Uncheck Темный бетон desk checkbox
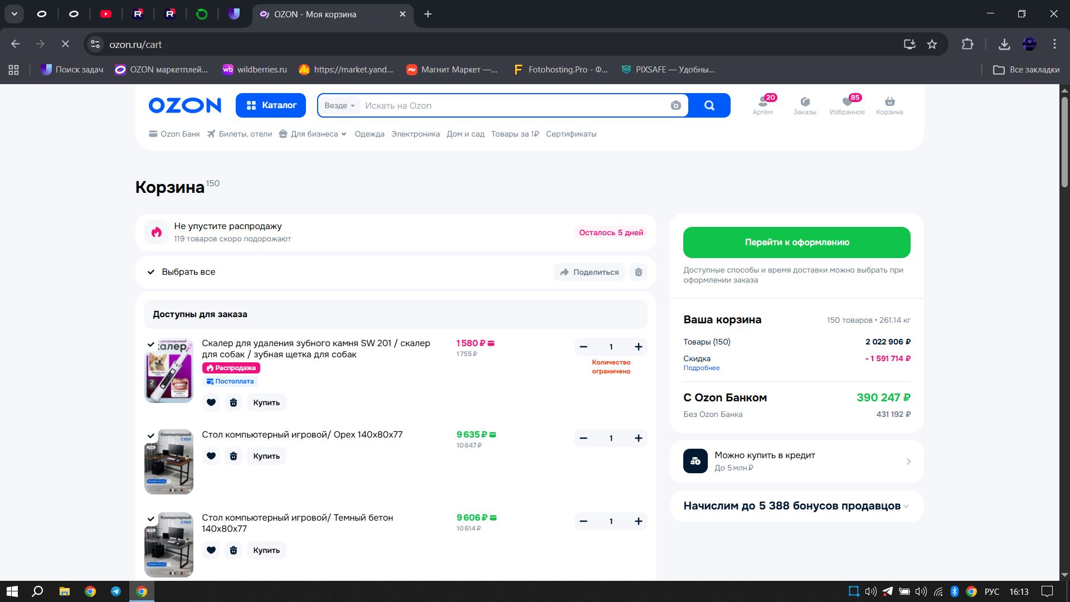The image size is (1070, 602). (x=151, y=519)
